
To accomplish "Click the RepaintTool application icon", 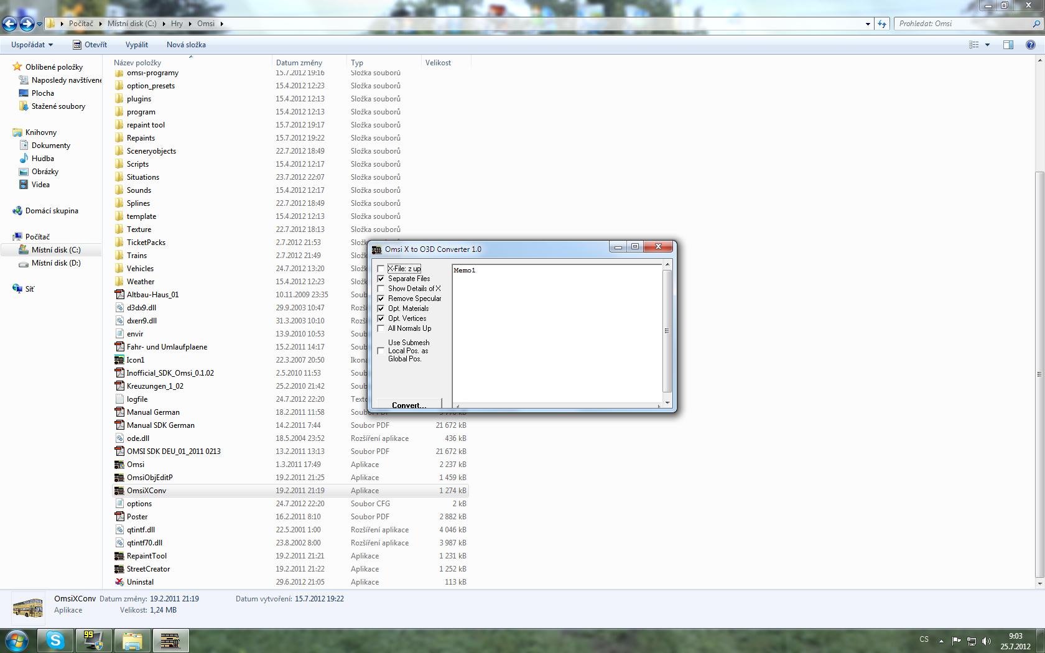I will 119,556.
